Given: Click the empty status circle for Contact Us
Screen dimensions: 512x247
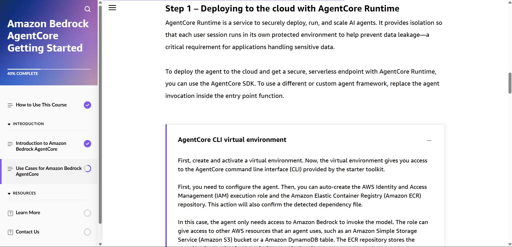Looking at the screenshot, I should pos(87,232).
